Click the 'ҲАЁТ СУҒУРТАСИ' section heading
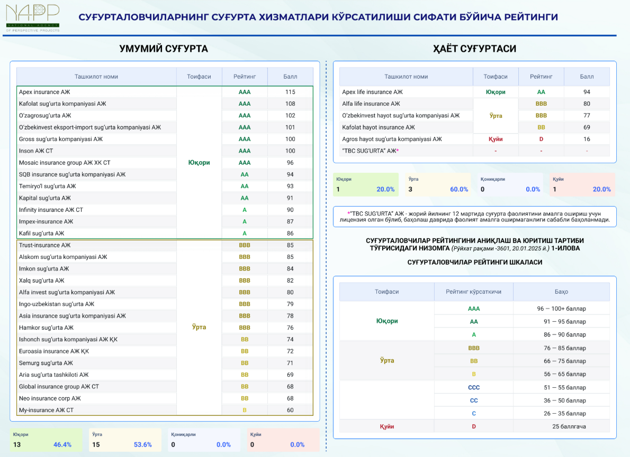630x457 pixels. [474, 49]
